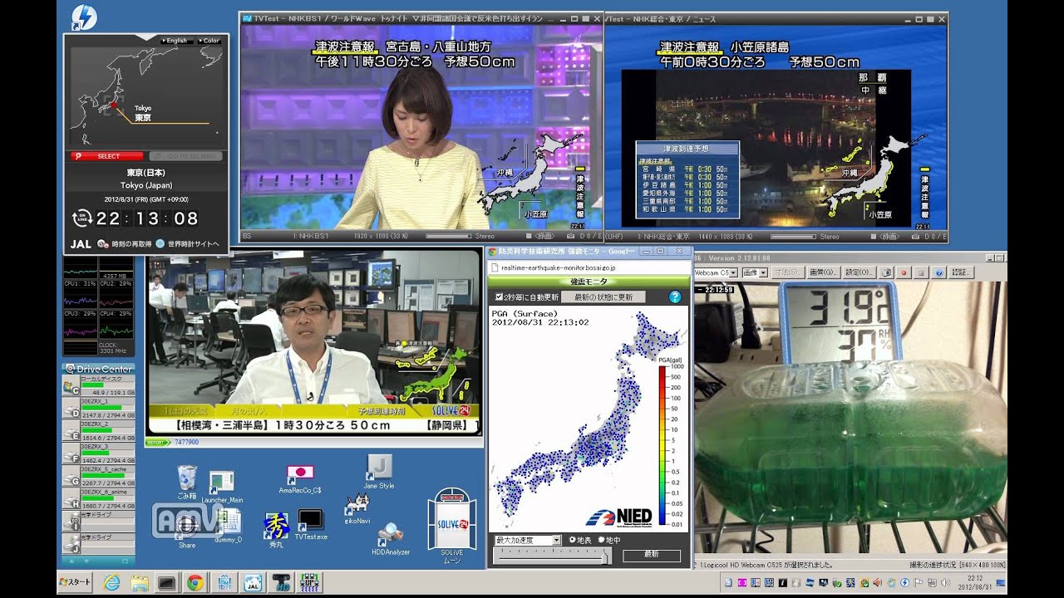
Task: Stop capture with the webcam stop button
Action: [921, 272]
